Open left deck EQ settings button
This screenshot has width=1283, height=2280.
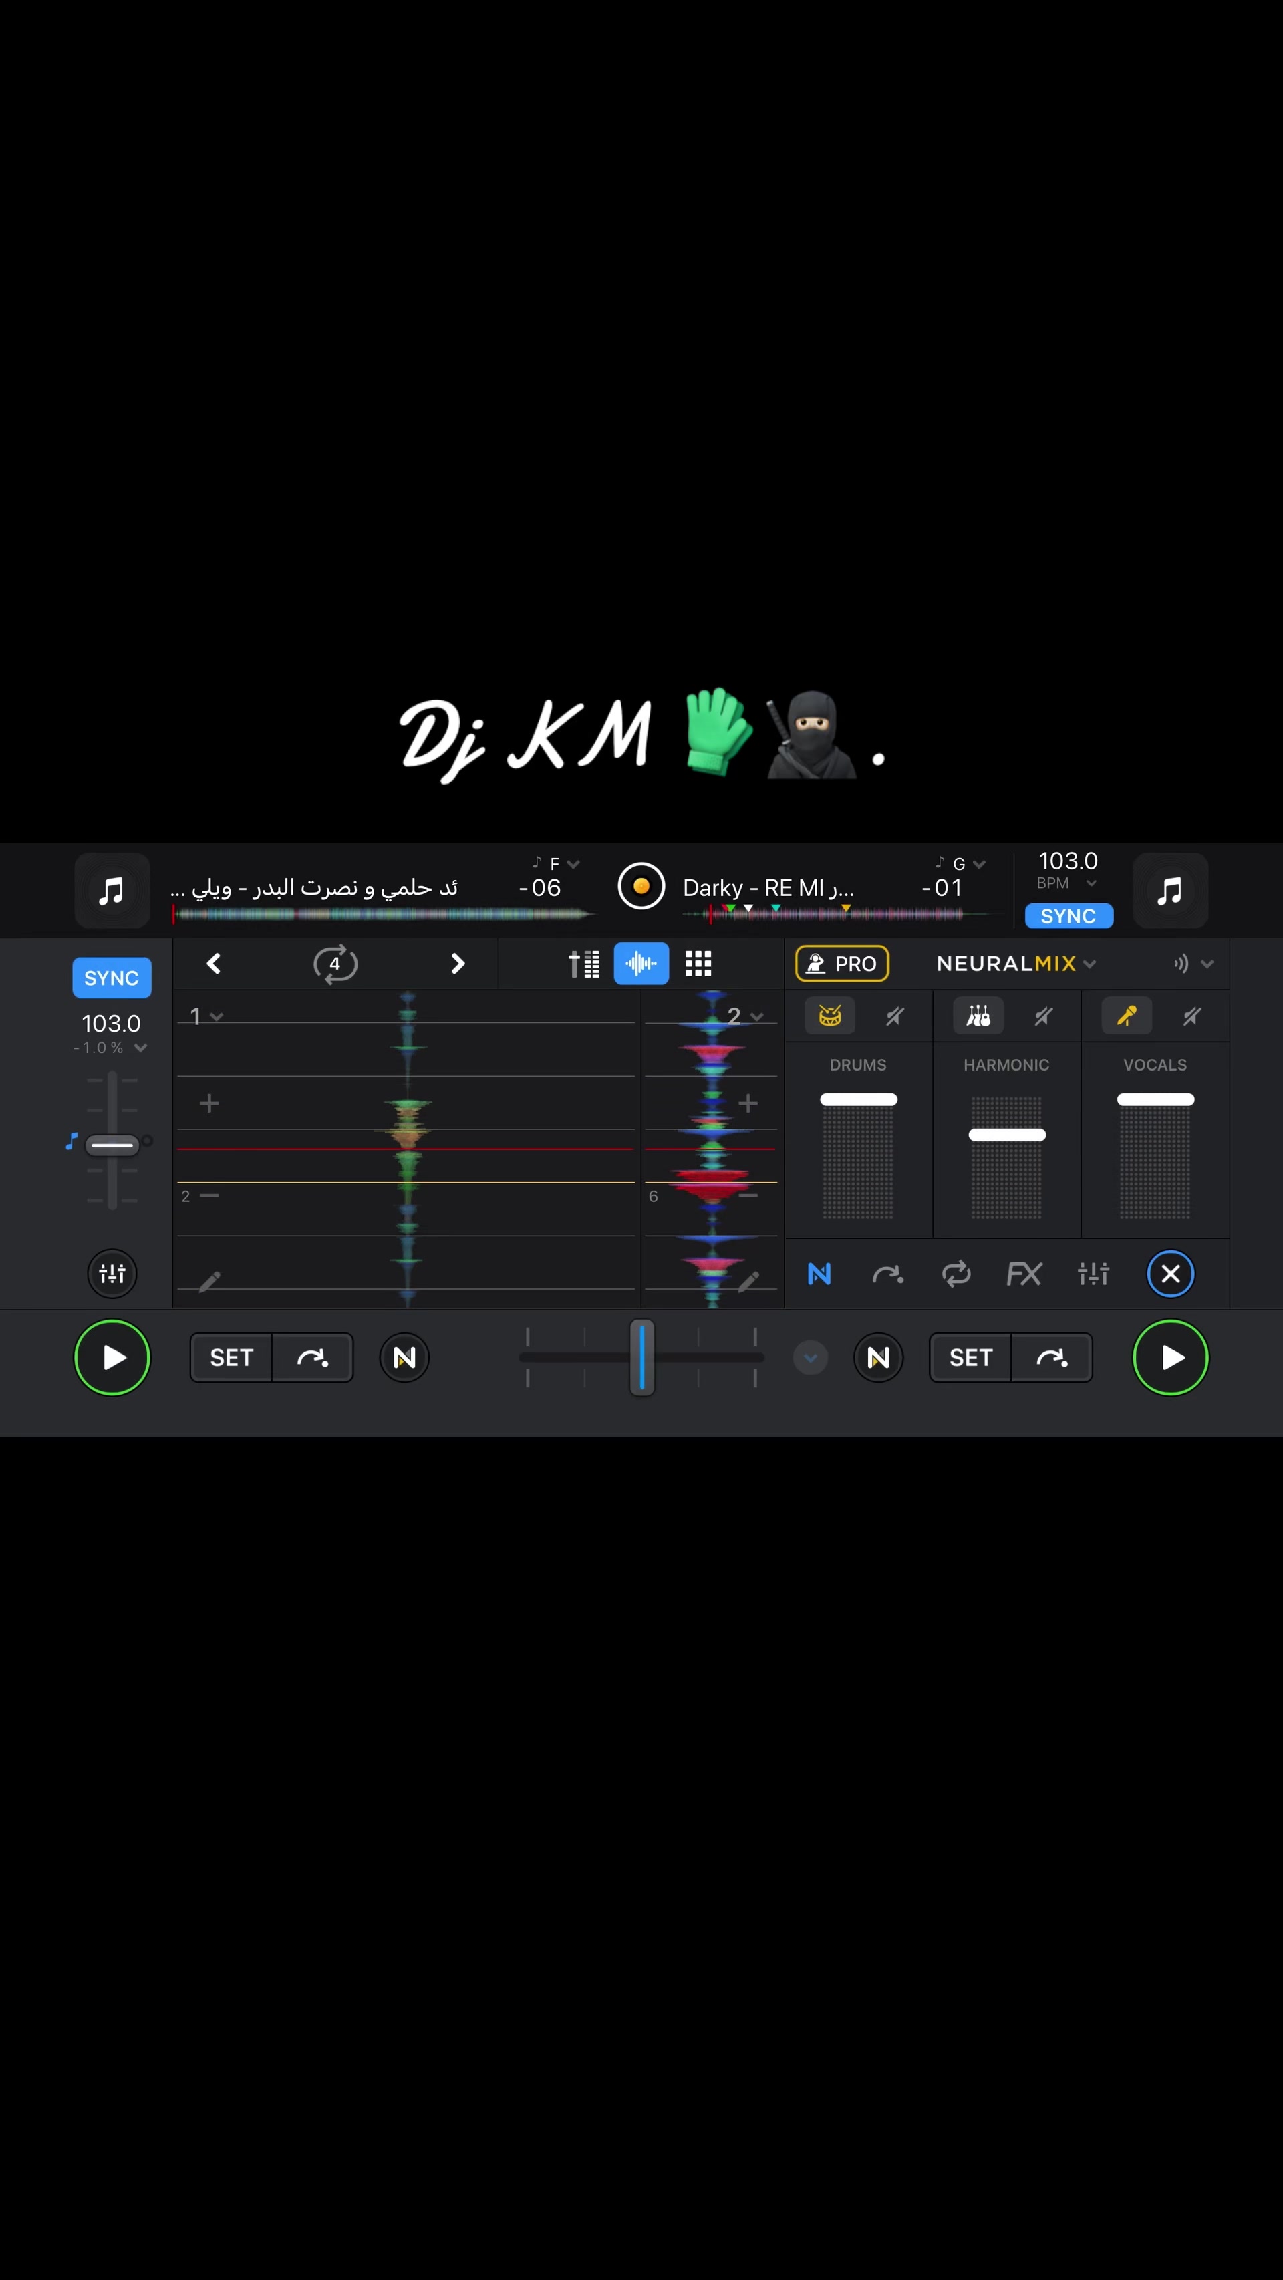coord(112,1274)
